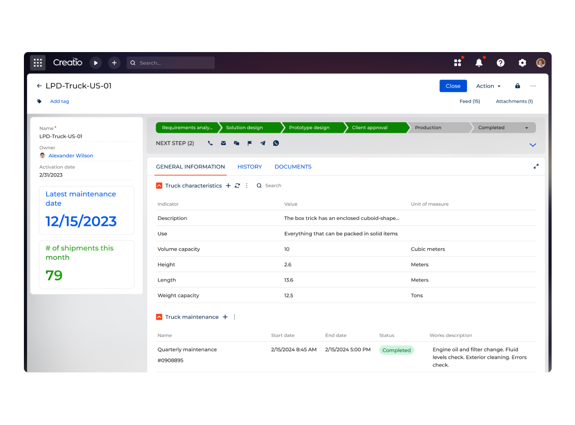This screenshot has height=425, width=575.
Task: Switch to the History tab
Action: coord(249,167)
